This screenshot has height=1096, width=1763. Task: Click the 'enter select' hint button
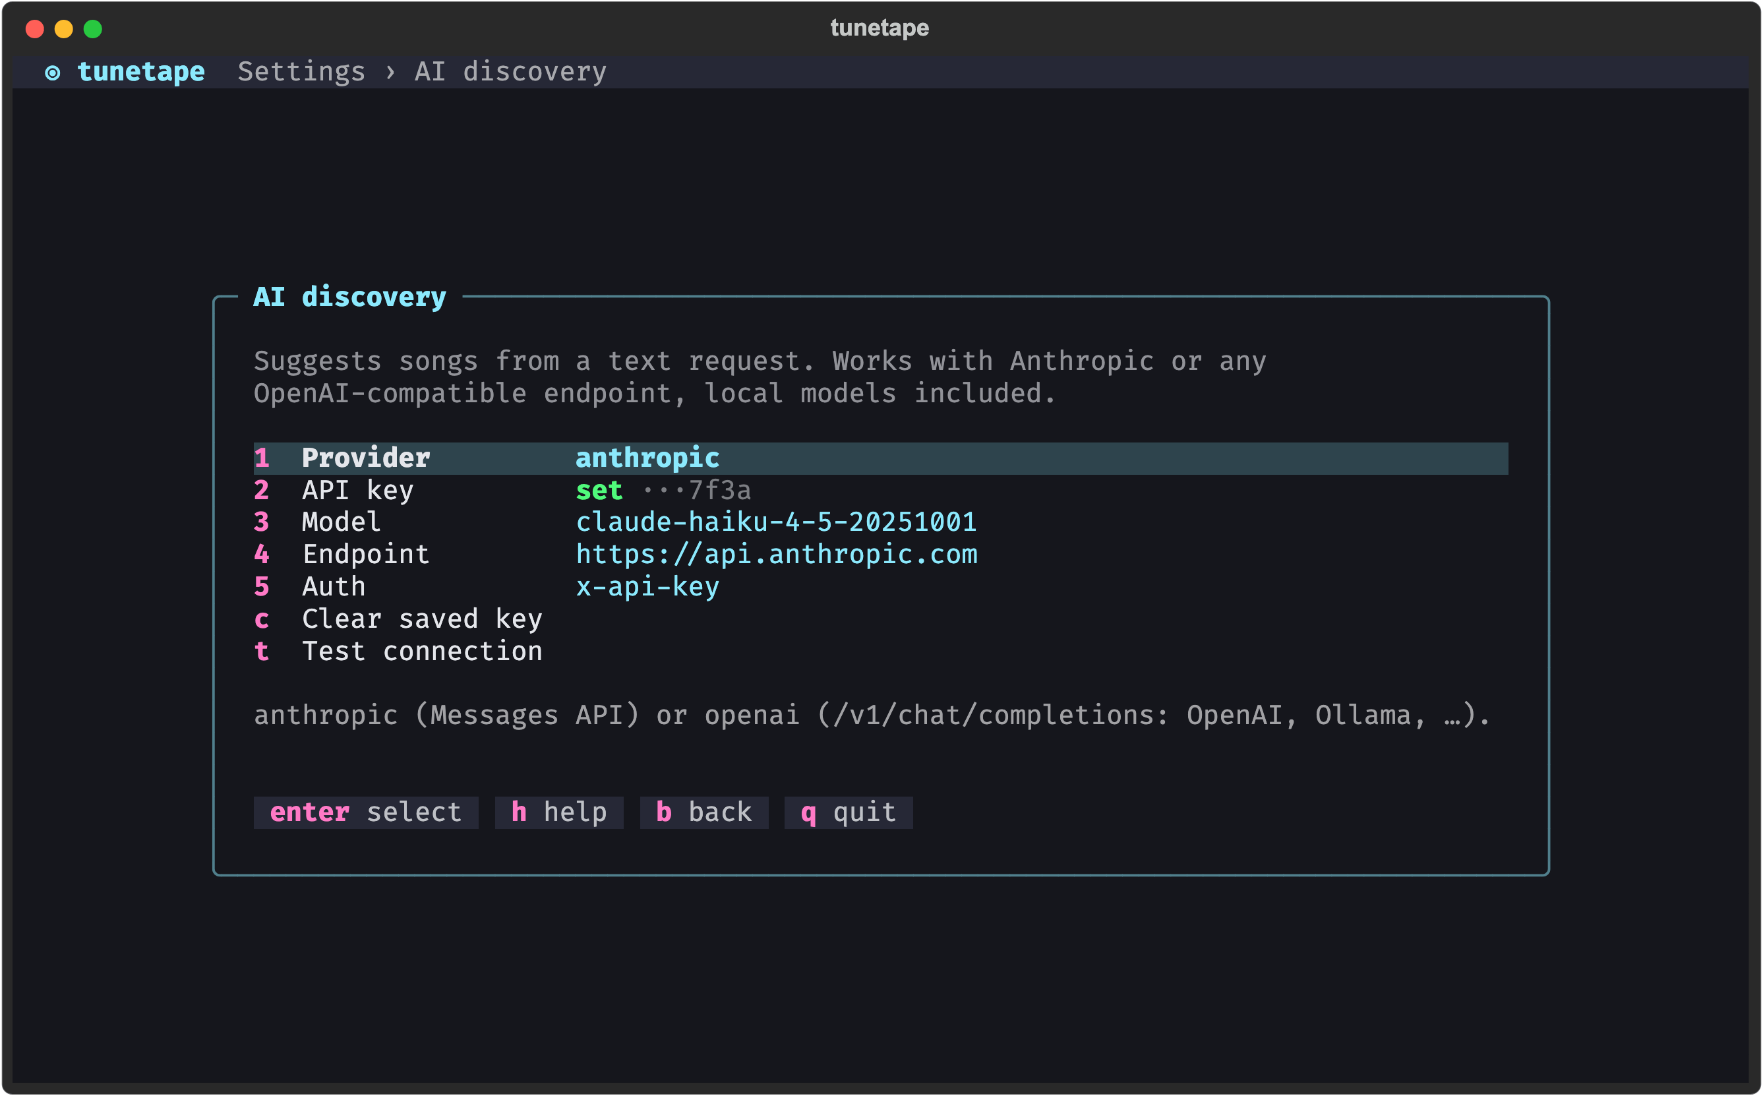coord(366,812)
